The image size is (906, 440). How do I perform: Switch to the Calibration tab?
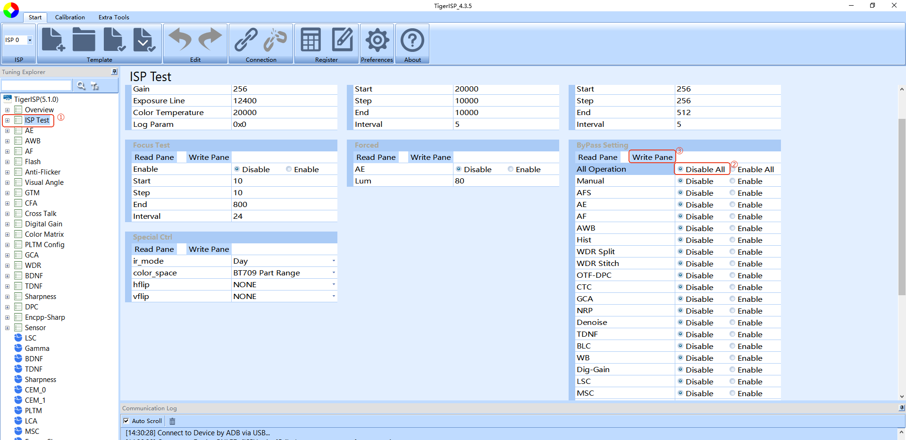click(x=70, y=17)
